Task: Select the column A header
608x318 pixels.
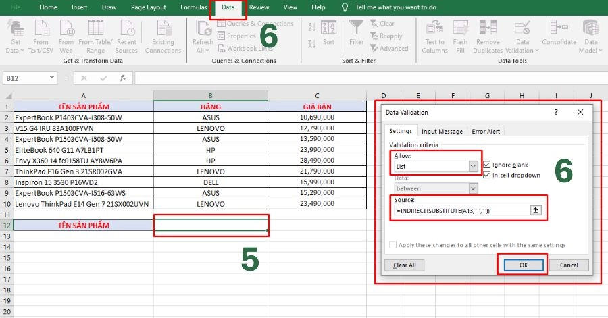Action: (x=83, y=96)
